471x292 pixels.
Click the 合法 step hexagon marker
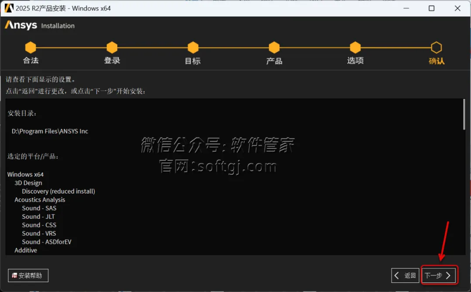coord(31,48)
